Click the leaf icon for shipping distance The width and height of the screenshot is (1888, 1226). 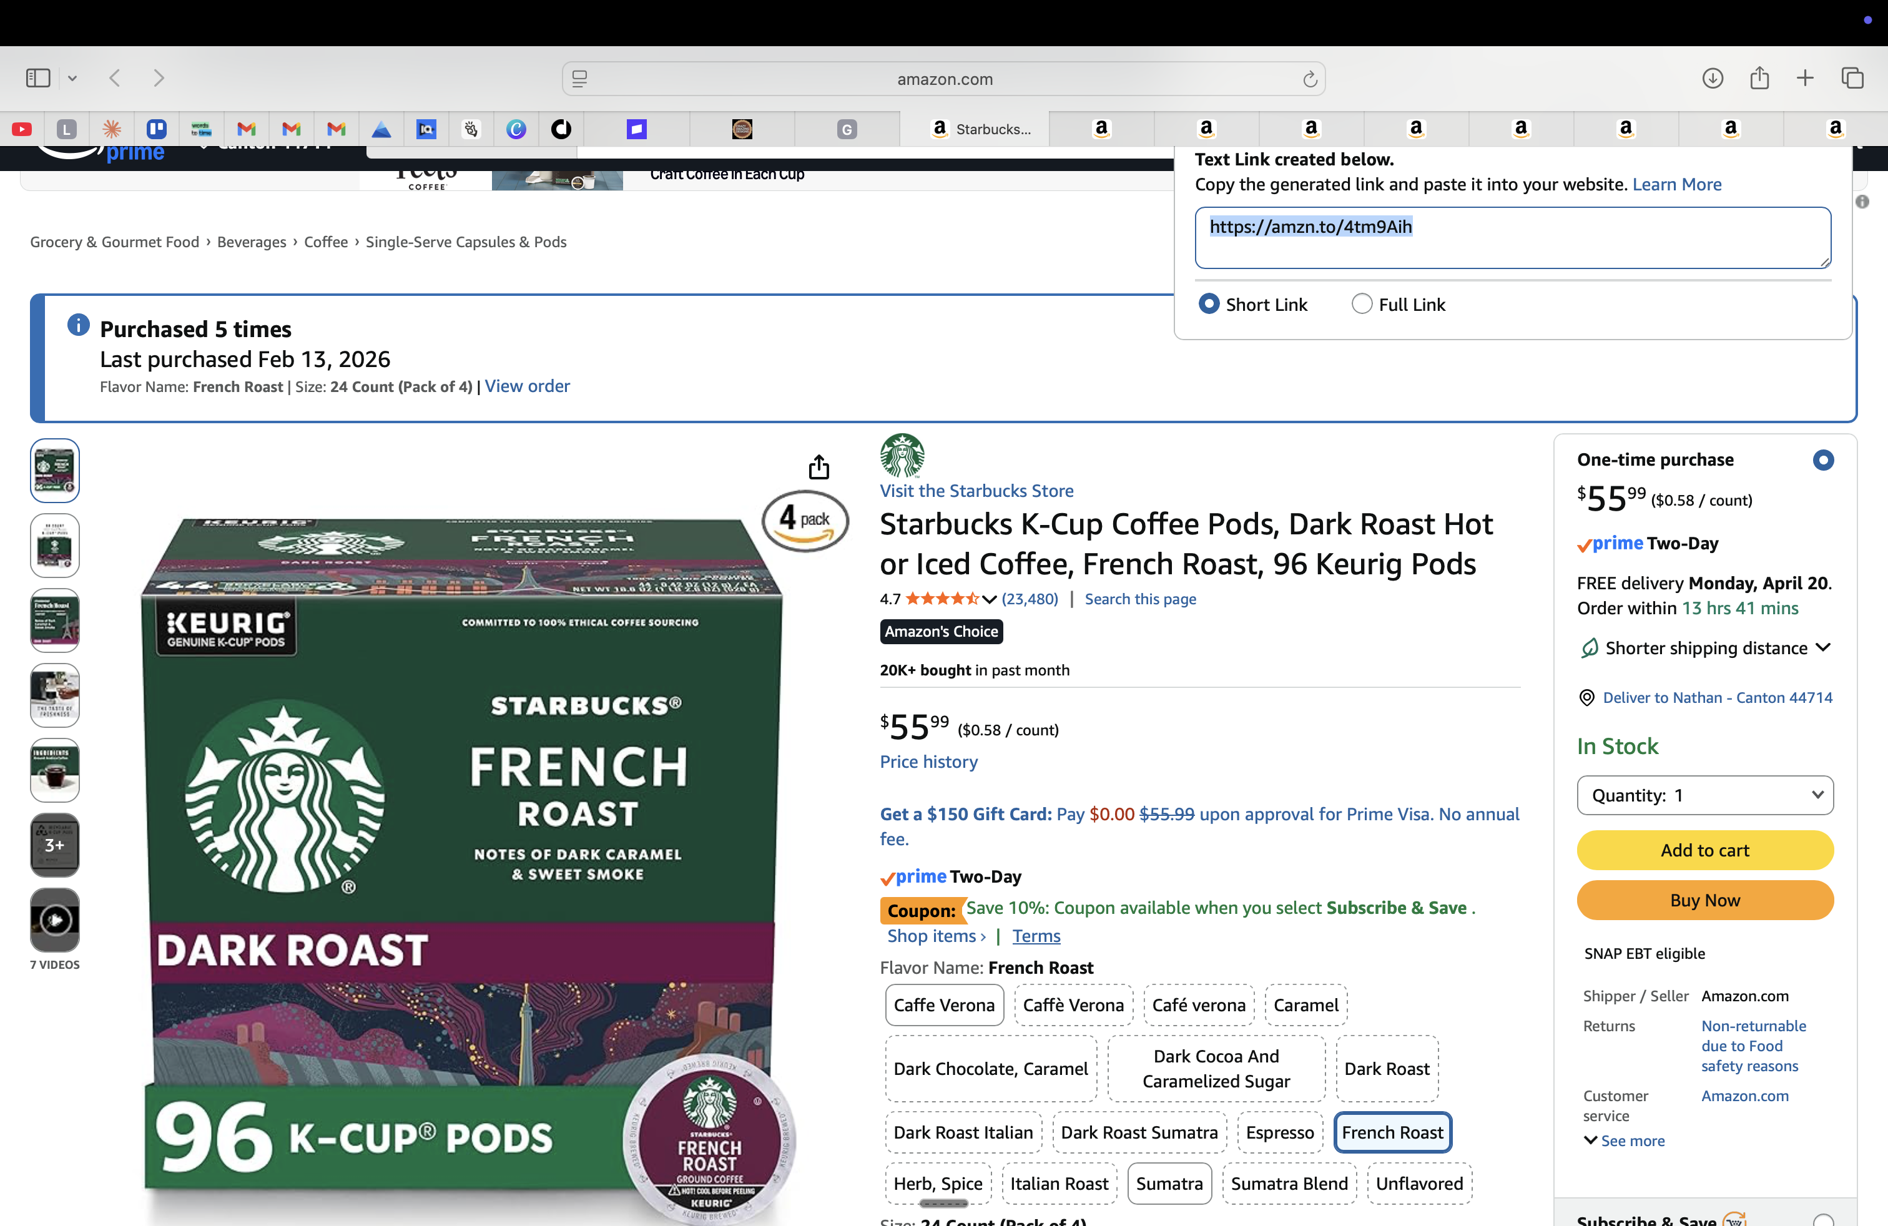coord(1589,648)
